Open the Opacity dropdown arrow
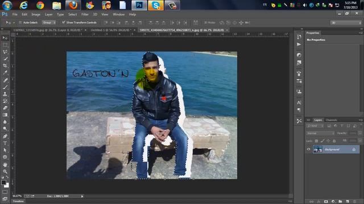The width and height of the screenshot is (364, 204). 360,133
